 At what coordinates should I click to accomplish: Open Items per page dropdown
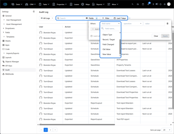click(x=167, y=130)
